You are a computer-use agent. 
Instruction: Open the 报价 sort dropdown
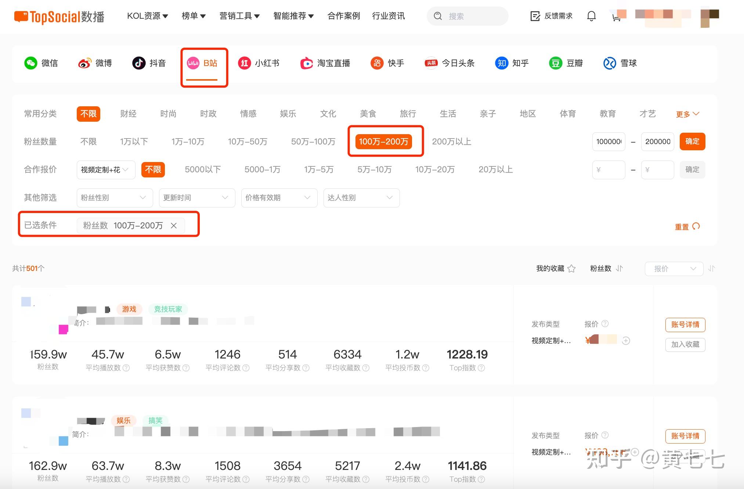click(674, 269)
